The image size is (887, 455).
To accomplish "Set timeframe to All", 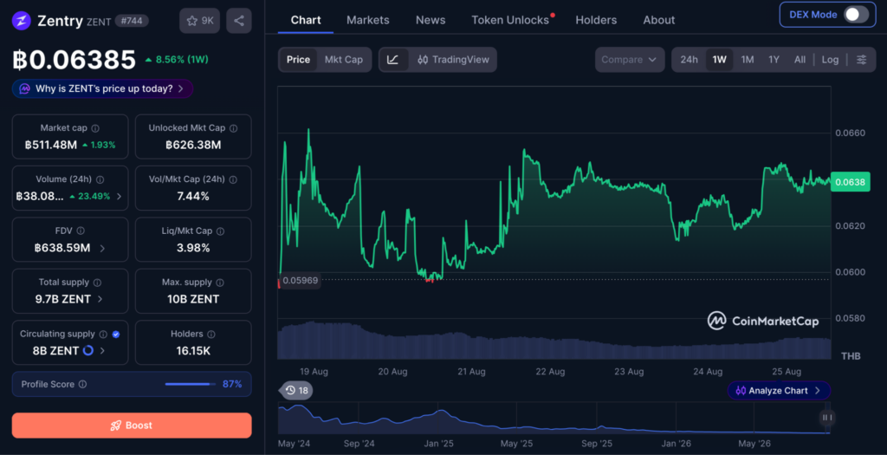I will coord(800,60).
